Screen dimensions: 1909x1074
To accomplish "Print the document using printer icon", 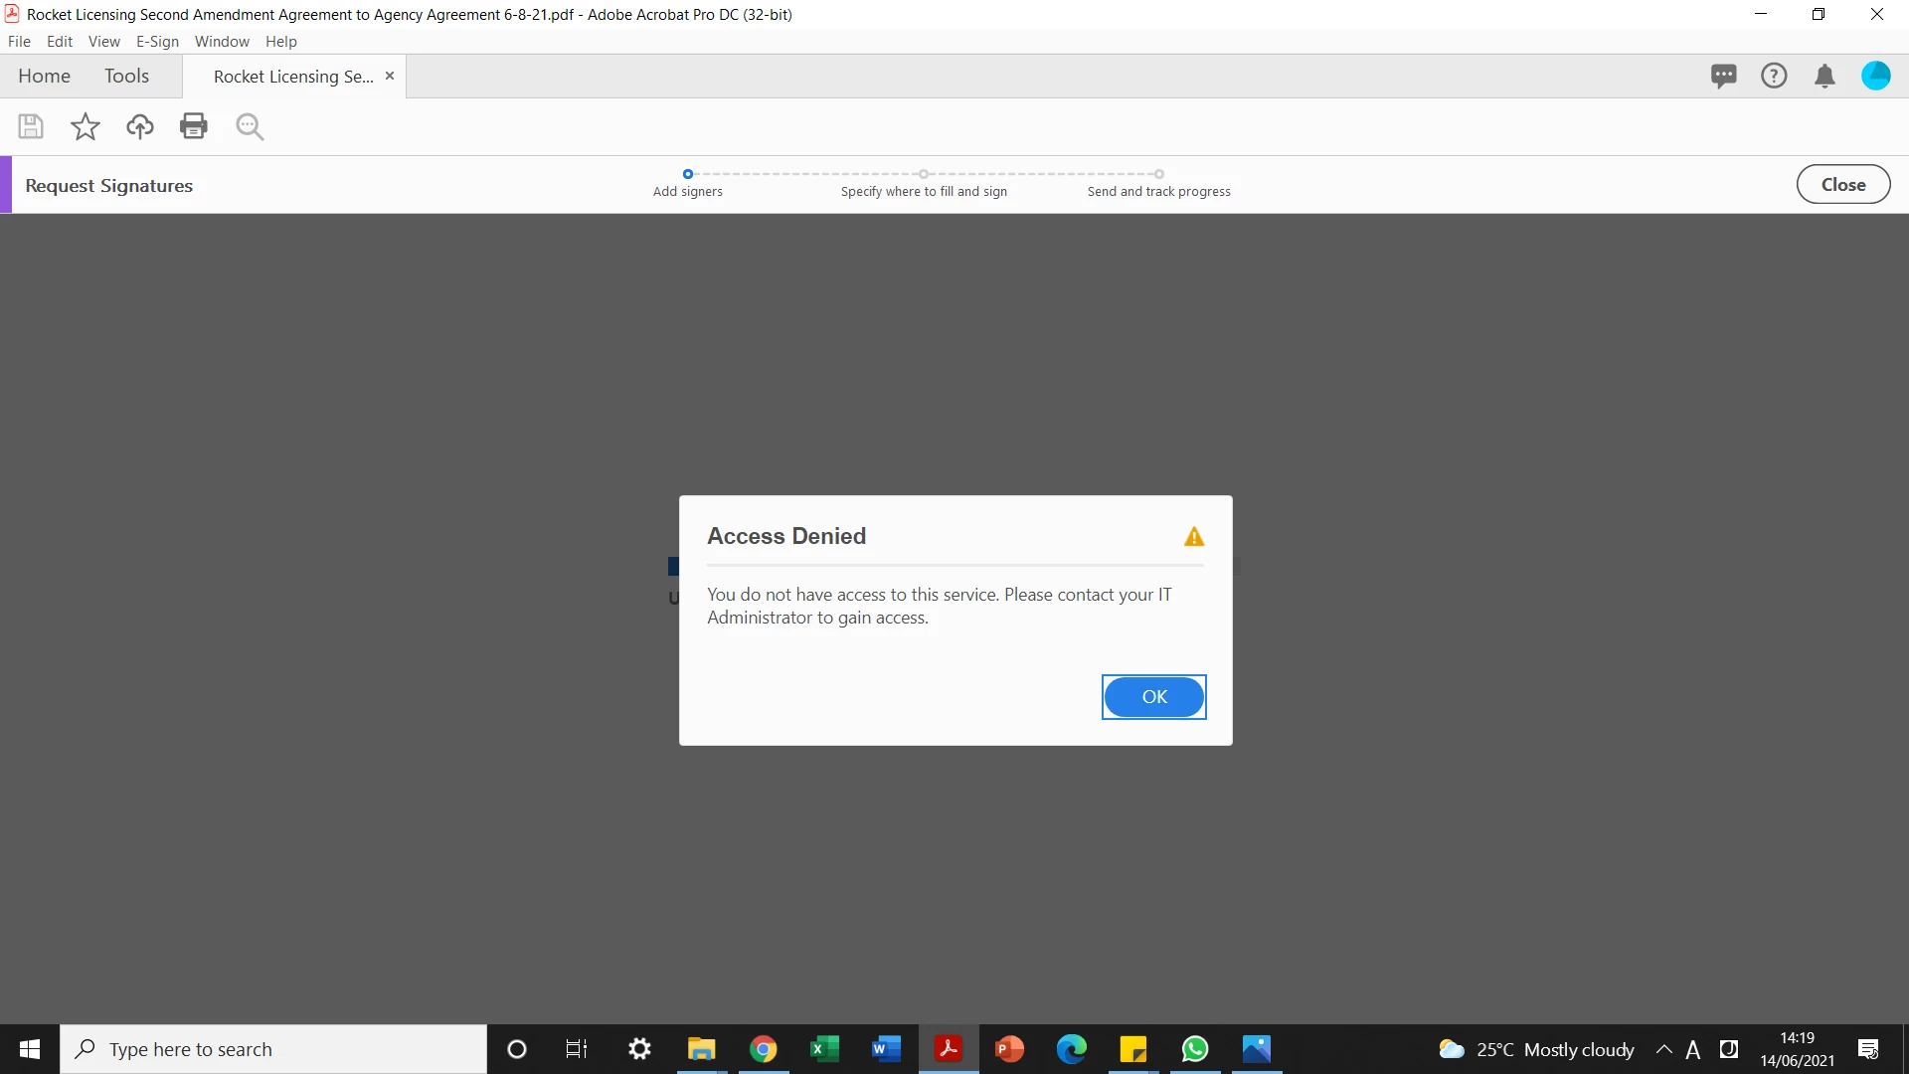I will click(194, 126).
